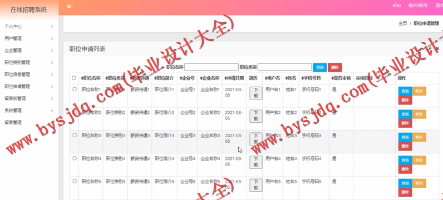Viewport: 443px width, 200px height.
Task: Expand the 职位申请管理 sidebar menu
Action: (29, 86)
